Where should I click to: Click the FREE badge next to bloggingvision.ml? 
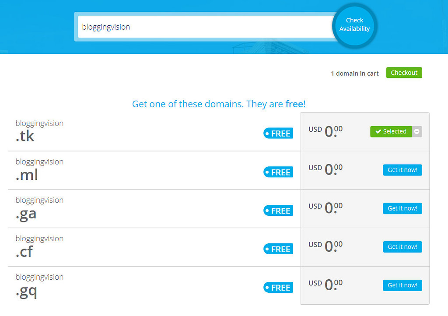[x=278, y=172]
